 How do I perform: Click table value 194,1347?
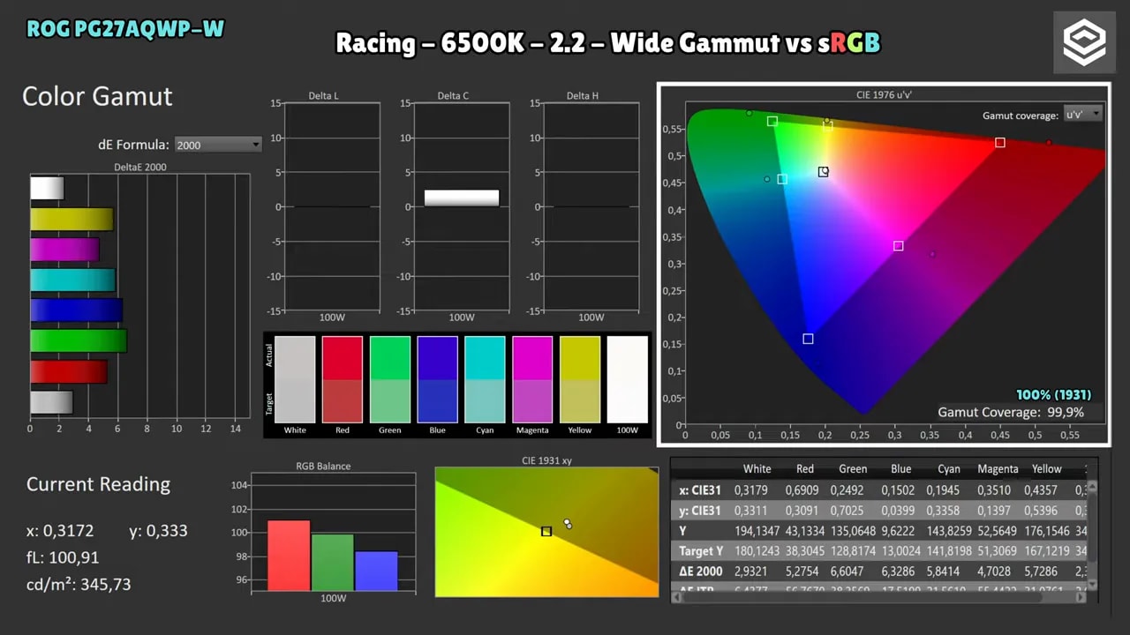[x=757, y=531]
